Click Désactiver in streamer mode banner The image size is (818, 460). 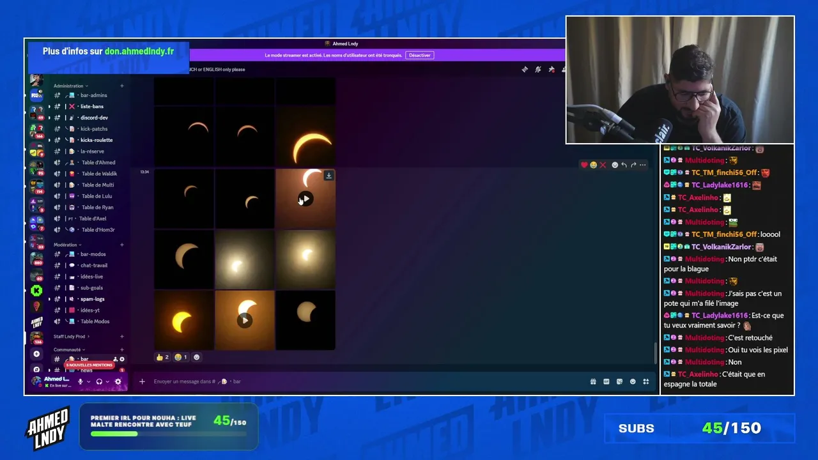click(420, 55)
